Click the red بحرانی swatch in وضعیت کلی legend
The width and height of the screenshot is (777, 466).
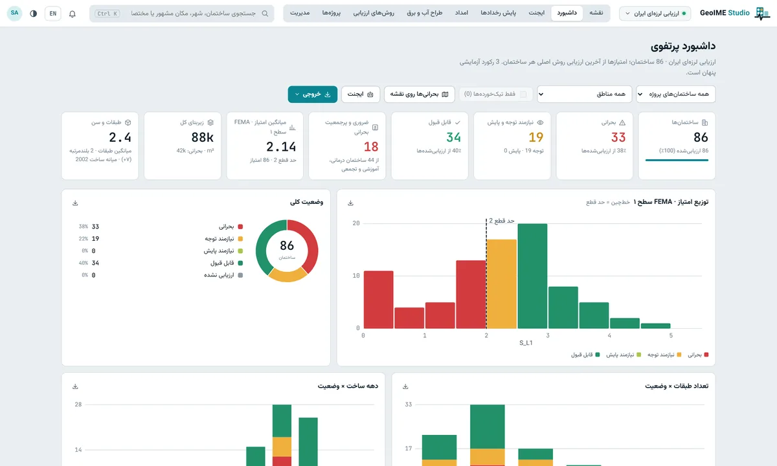(240, 227)
